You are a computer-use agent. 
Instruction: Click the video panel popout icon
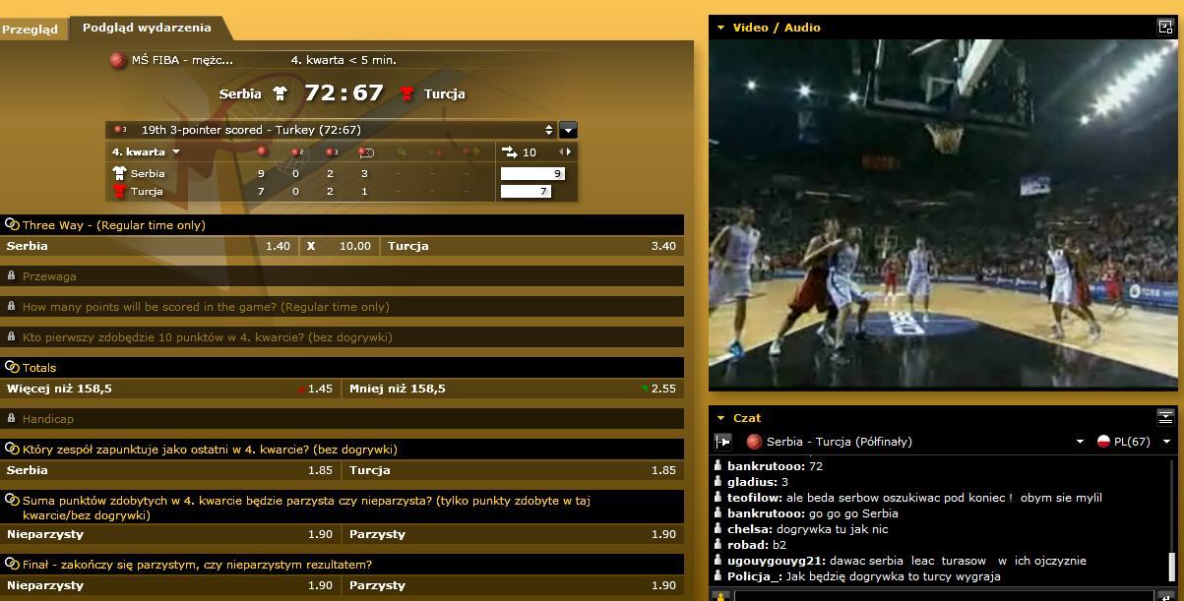point(1165,28)
